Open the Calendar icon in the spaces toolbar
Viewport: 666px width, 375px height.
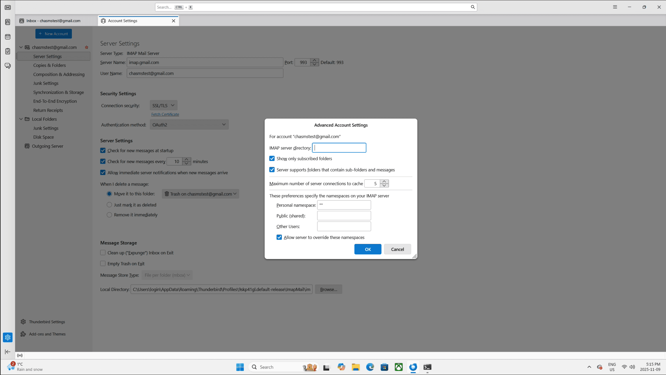(x=8, y=37)
